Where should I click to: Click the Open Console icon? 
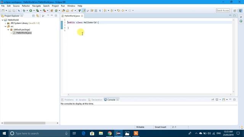tap(224, 100)
